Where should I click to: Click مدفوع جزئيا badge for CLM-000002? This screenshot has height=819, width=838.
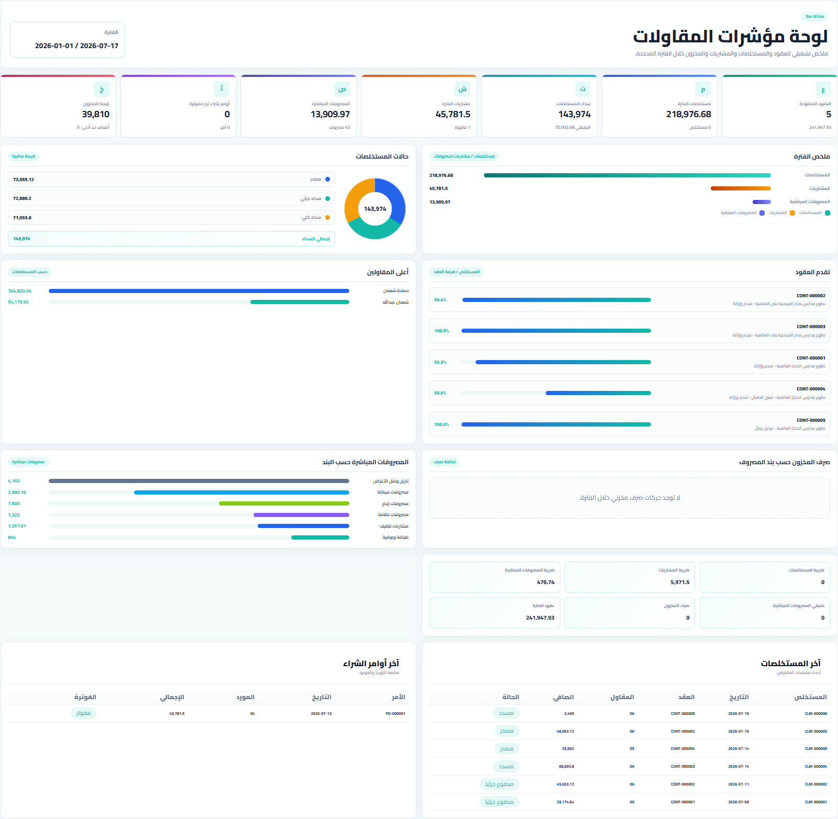[x=499, y=784]
